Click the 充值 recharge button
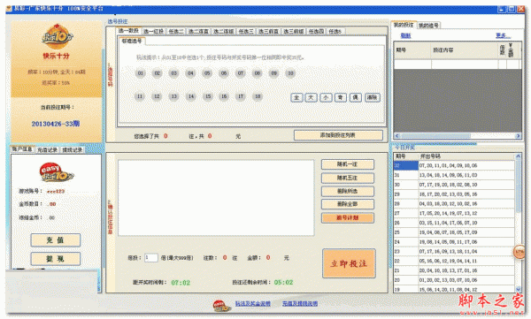Viewport: 531px width, 319px height. point(56,240)
